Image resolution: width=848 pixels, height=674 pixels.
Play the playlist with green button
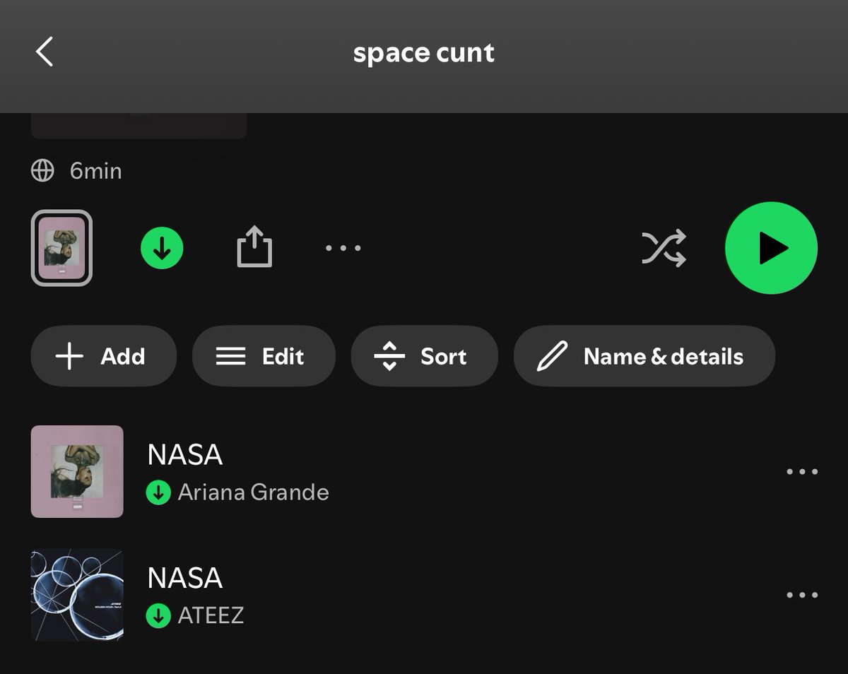pyautogui.click(x=772, y=248)
